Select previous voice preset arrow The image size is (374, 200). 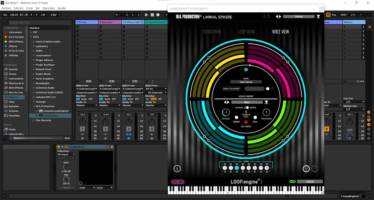click(225, 102)
